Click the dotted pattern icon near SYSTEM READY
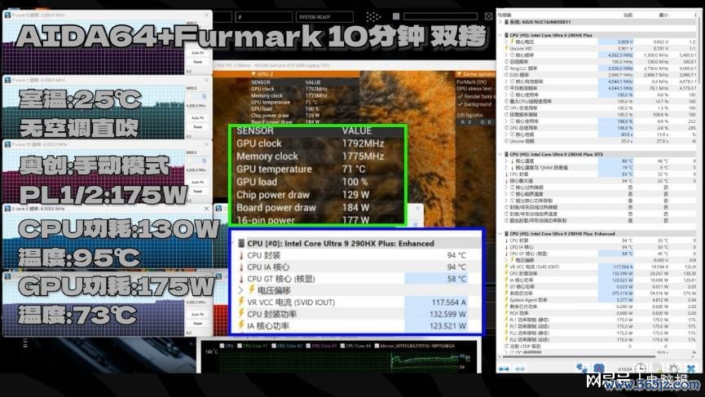Screen dimensions: 705x397 tap(372, 17)
